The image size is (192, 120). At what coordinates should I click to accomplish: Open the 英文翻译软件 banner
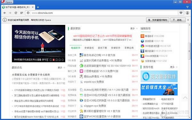159,76
